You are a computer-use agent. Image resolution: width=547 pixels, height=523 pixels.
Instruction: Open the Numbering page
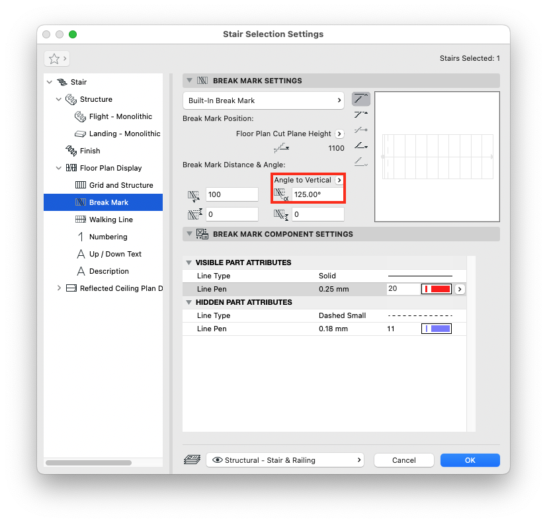(108, 237)
